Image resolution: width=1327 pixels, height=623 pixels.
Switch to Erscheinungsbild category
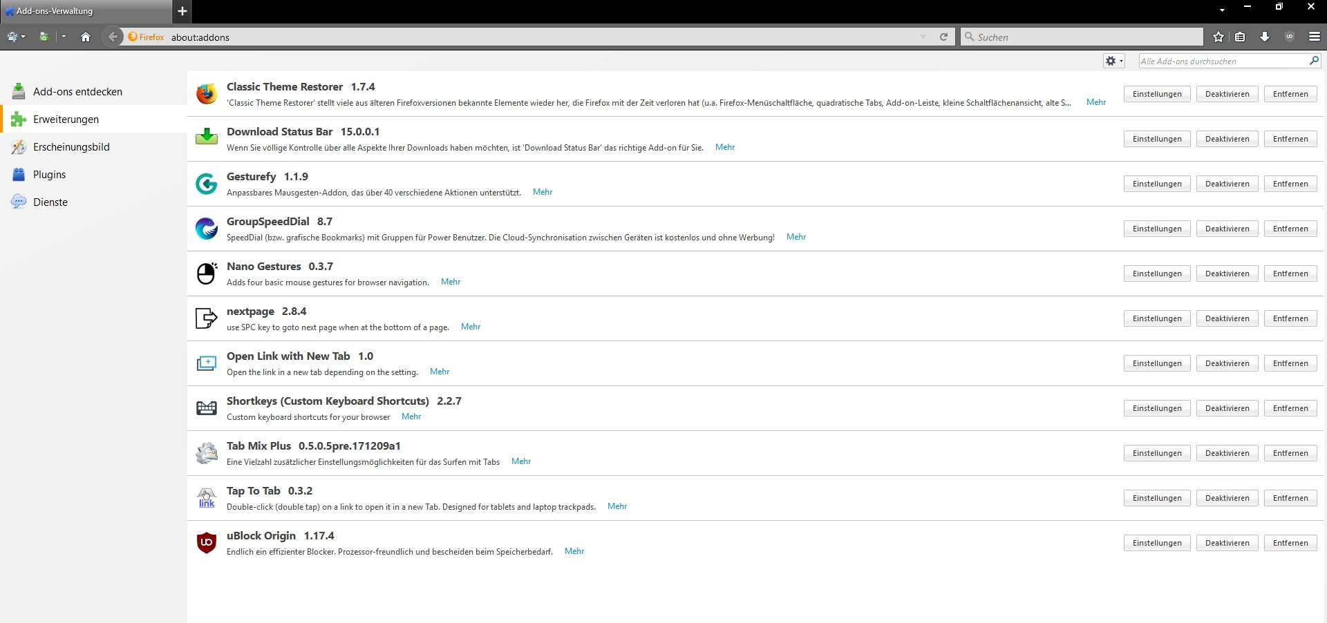[x=93, y=146]
